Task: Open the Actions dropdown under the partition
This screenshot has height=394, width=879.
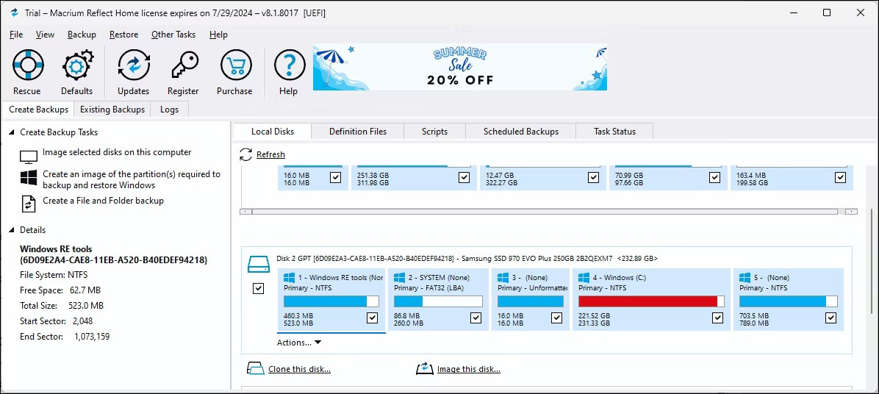Action: 299,343
